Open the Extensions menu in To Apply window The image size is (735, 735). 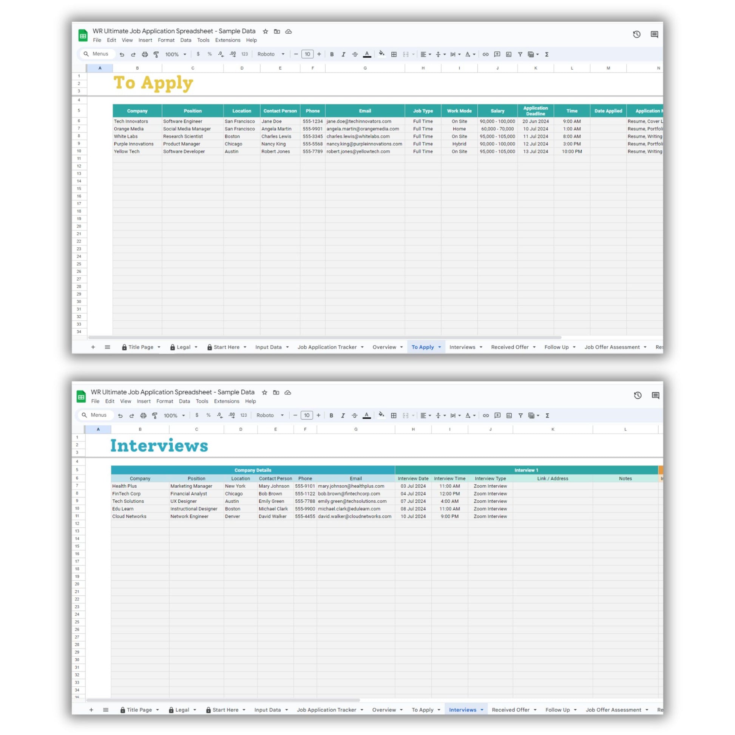(x=227, y=40)
